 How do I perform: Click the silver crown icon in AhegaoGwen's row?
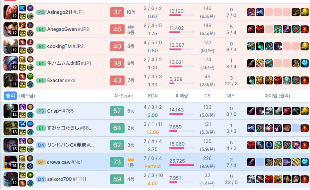click(x=130, y=27)
